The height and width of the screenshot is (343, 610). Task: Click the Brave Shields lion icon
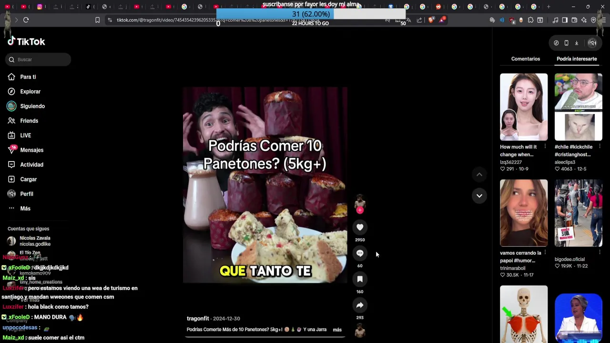click(431, 20)
